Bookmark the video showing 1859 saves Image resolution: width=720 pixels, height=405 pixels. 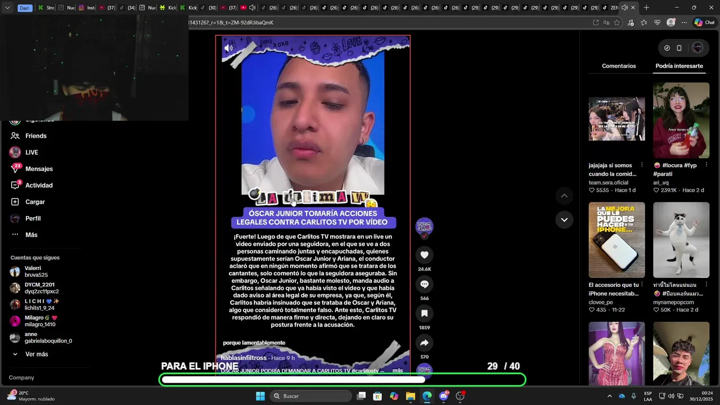coord(424,313)
